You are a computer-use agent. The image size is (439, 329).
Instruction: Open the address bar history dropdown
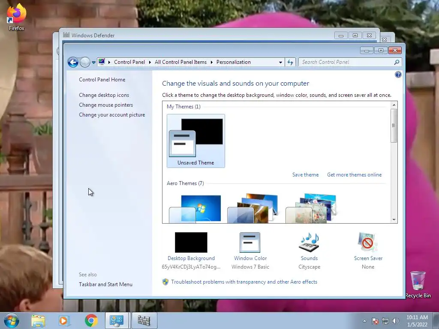point(280,63)
